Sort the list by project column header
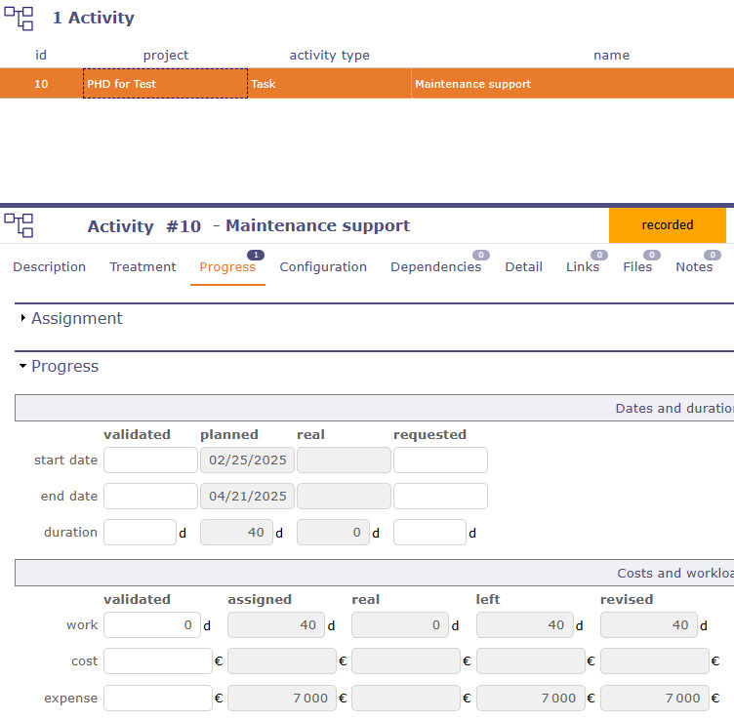Screen dimensions: 734x720 tap(165, 56)
